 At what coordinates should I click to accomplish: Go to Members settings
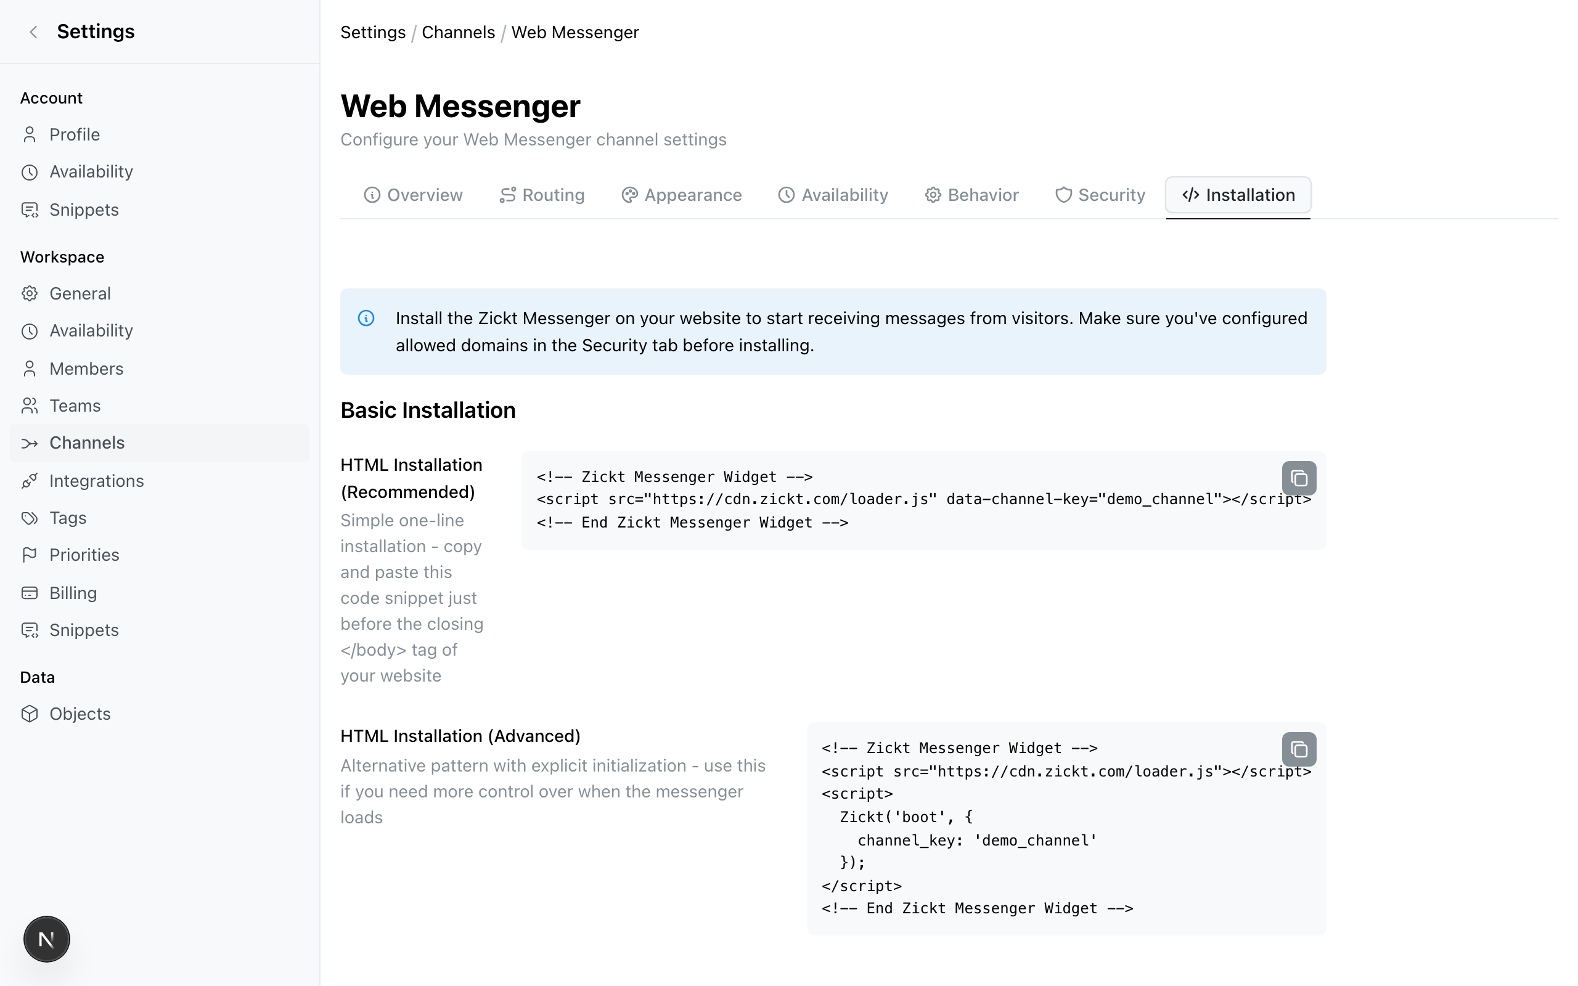pos(159,369)
